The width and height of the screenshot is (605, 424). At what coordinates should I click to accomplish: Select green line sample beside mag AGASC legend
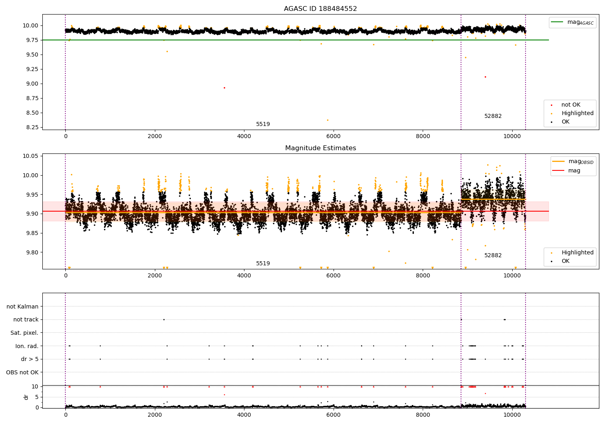[x=557, y=22]
